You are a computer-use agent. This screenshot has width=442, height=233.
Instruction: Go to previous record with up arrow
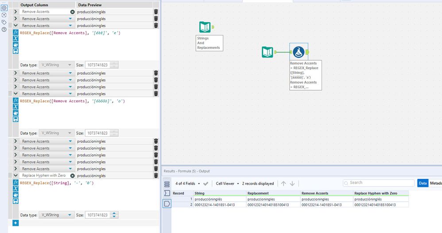pos(283,184)
